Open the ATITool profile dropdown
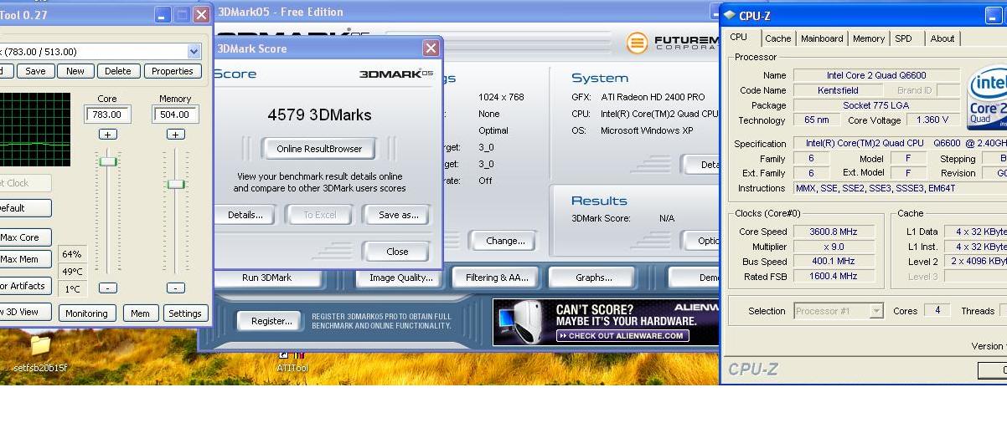This screenshot has height=428, width=1007. tap(194, 52)
